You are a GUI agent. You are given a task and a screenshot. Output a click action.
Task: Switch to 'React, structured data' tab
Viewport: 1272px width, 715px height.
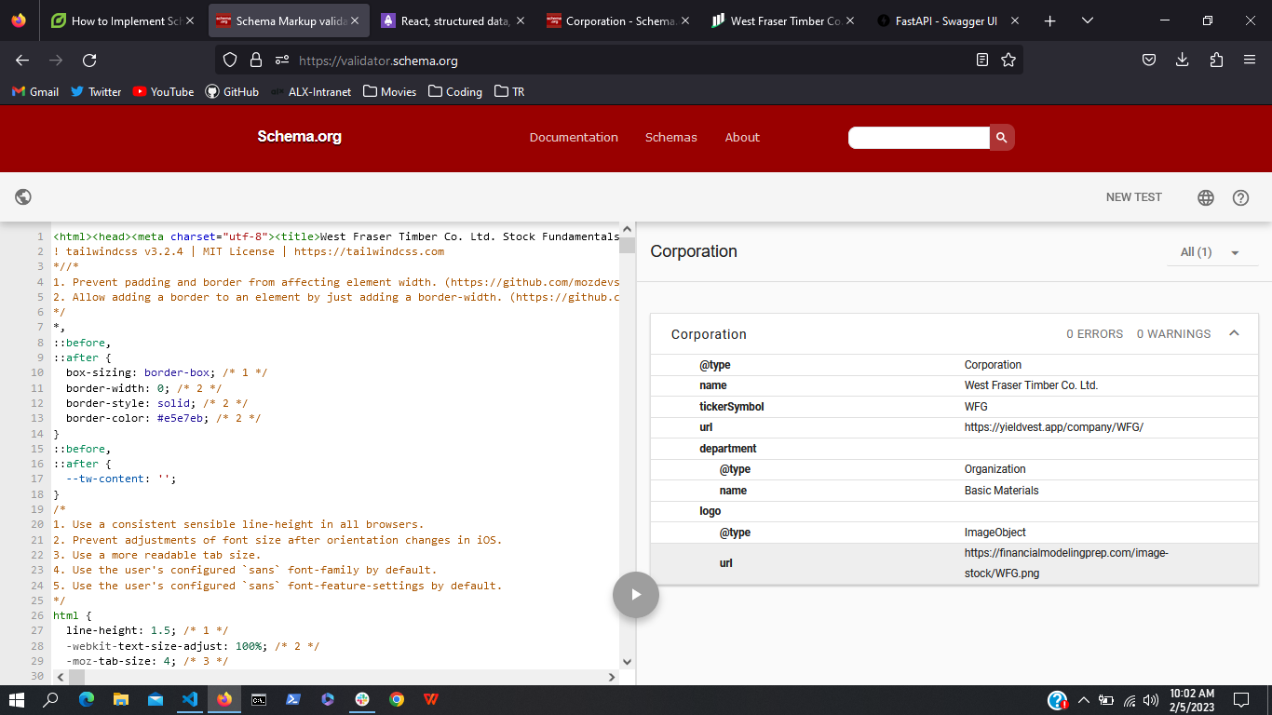(453, 20)
